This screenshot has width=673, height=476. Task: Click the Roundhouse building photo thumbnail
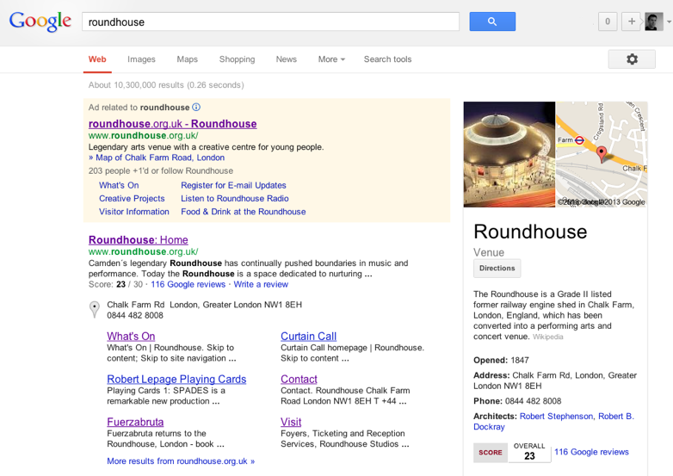coord(509,155)
